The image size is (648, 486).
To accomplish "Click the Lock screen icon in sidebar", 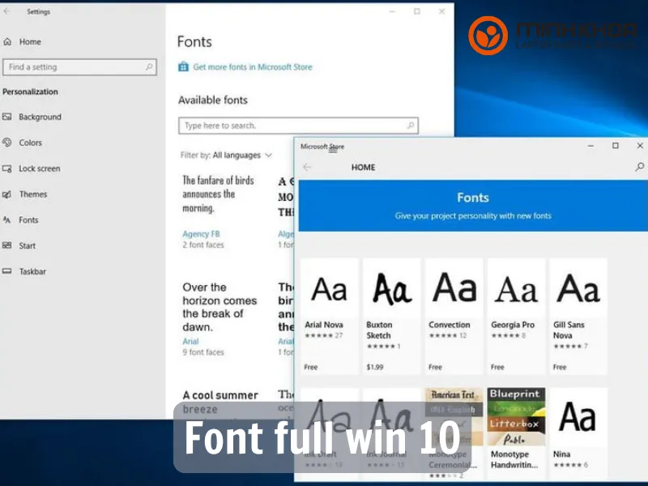I will 6,168.
